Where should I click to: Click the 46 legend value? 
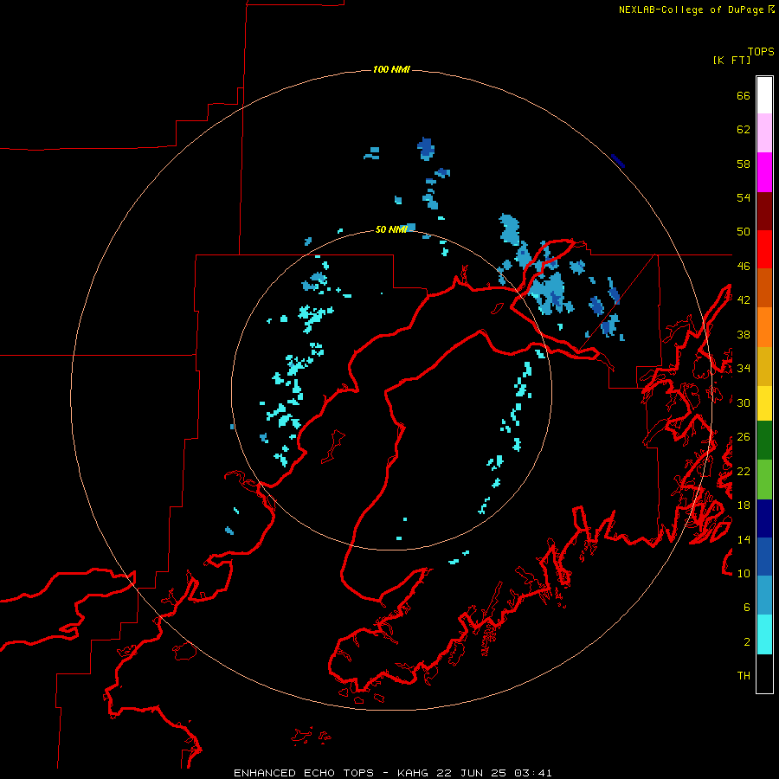tap(744, 267)
